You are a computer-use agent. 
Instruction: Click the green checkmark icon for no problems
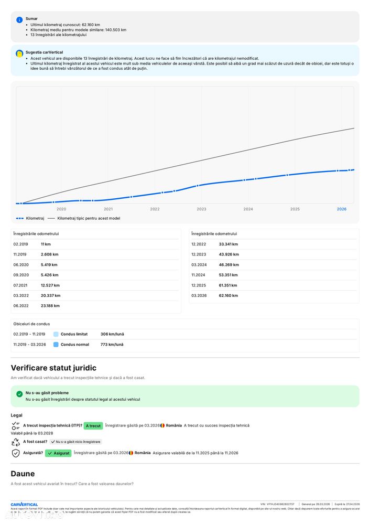point(19,393)
